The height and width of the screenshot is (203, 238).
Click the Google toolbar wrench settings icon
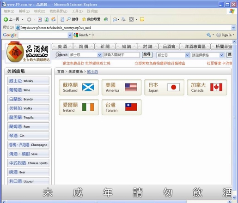coord(209,35)
